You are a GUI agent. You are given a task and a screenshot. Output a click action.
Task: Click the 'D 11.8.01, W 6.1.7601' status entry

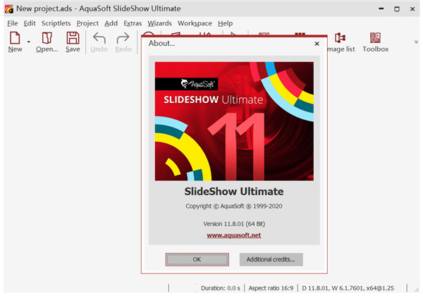348,288
